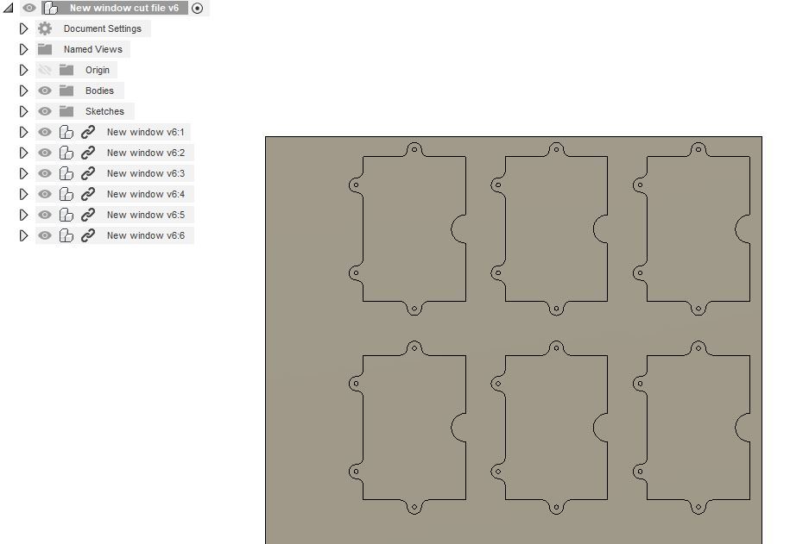Select Named Views label
The image size is (809, 544).
tap(93, 49)
